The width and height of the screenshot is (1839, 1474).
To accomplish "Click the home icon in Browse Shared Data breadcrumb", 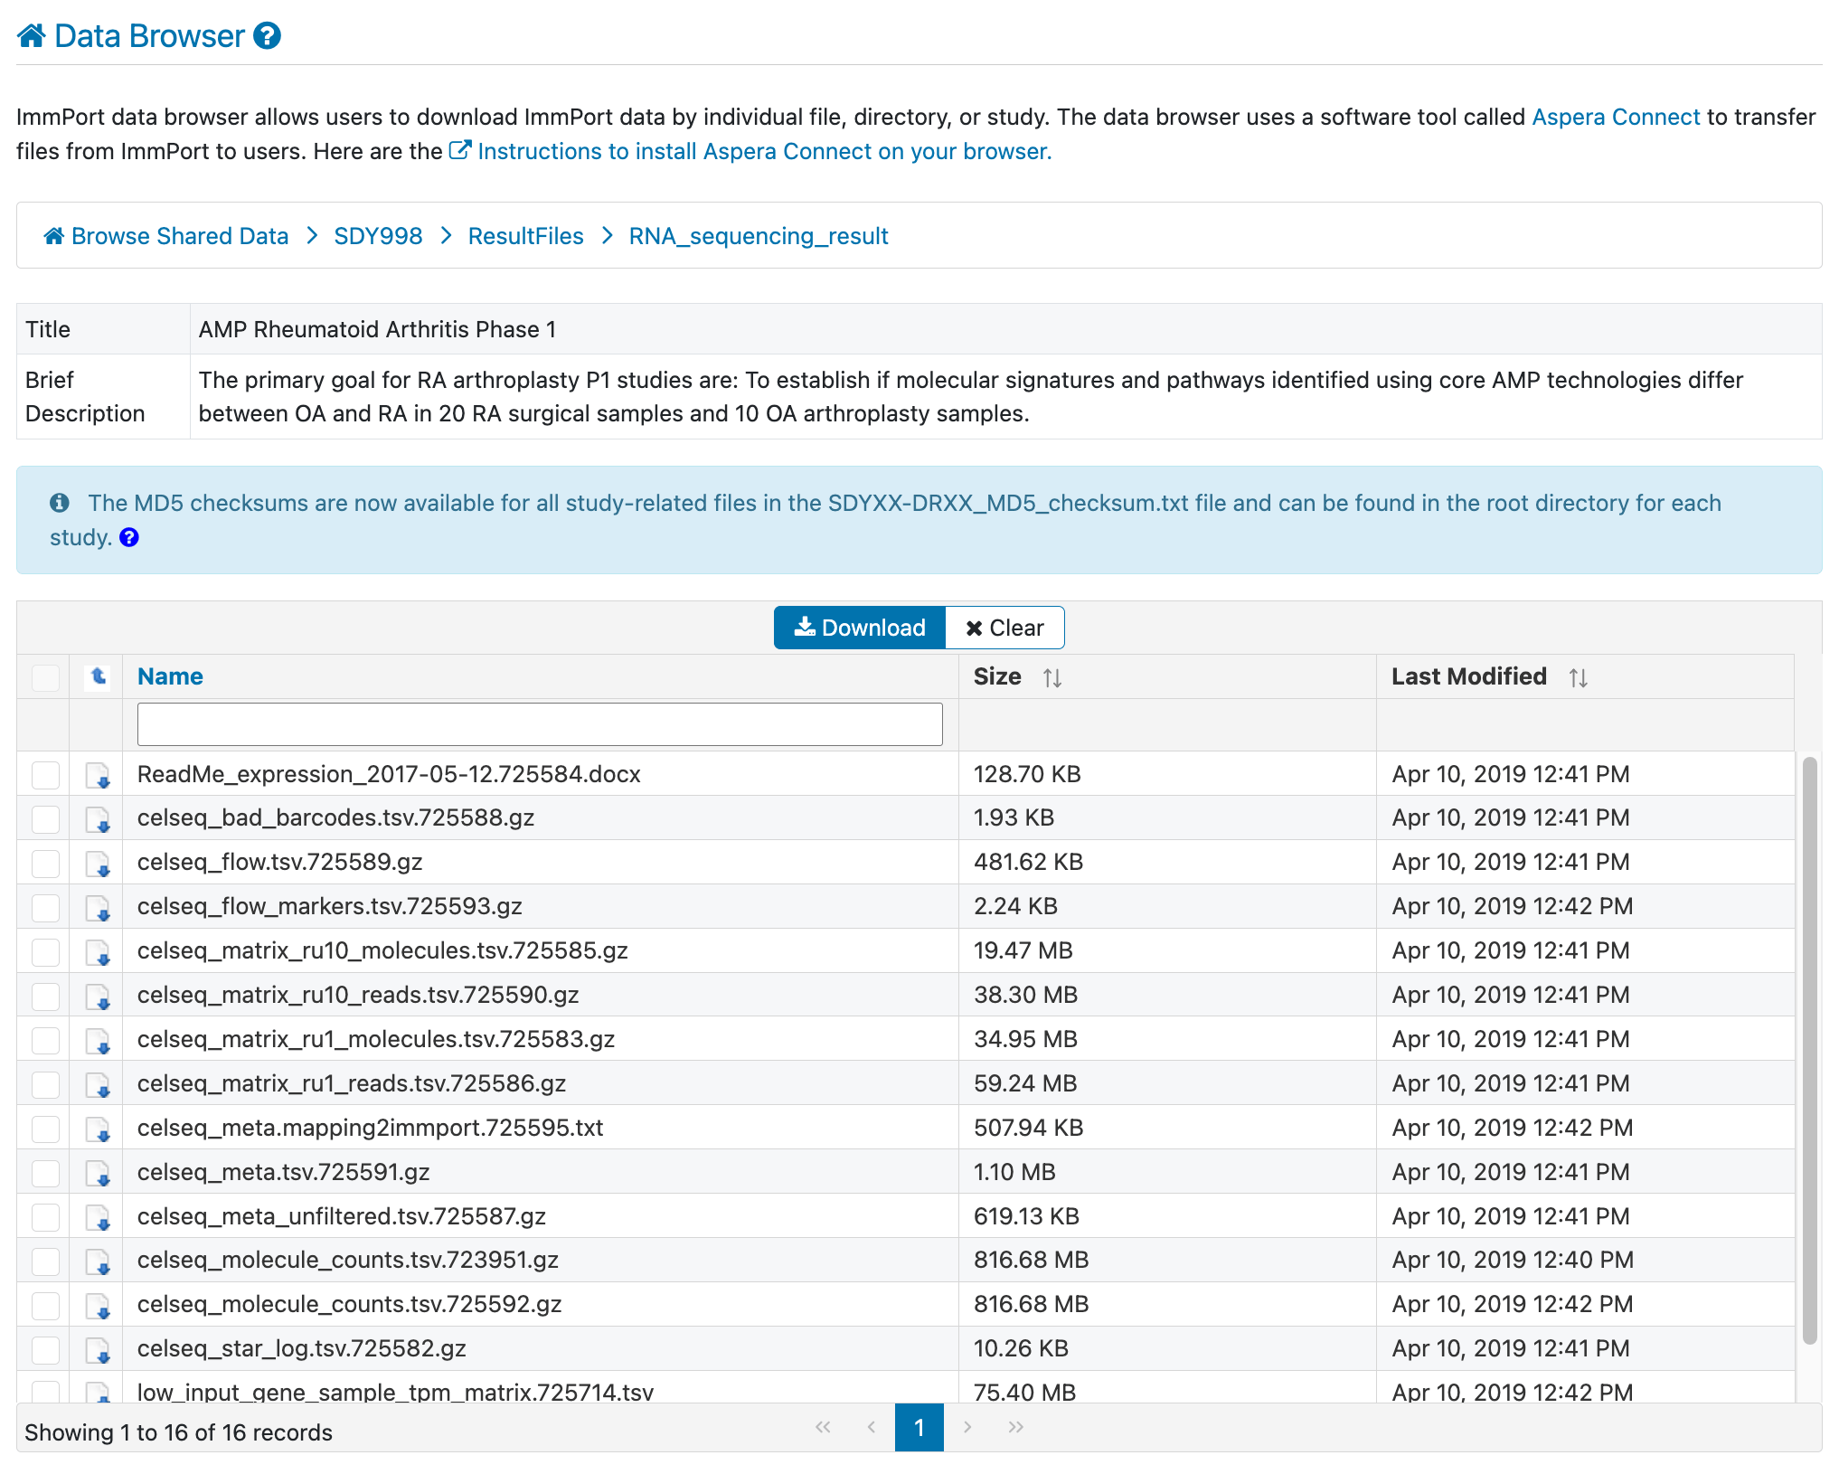I will pyautogui.click(x=52, y=235).
